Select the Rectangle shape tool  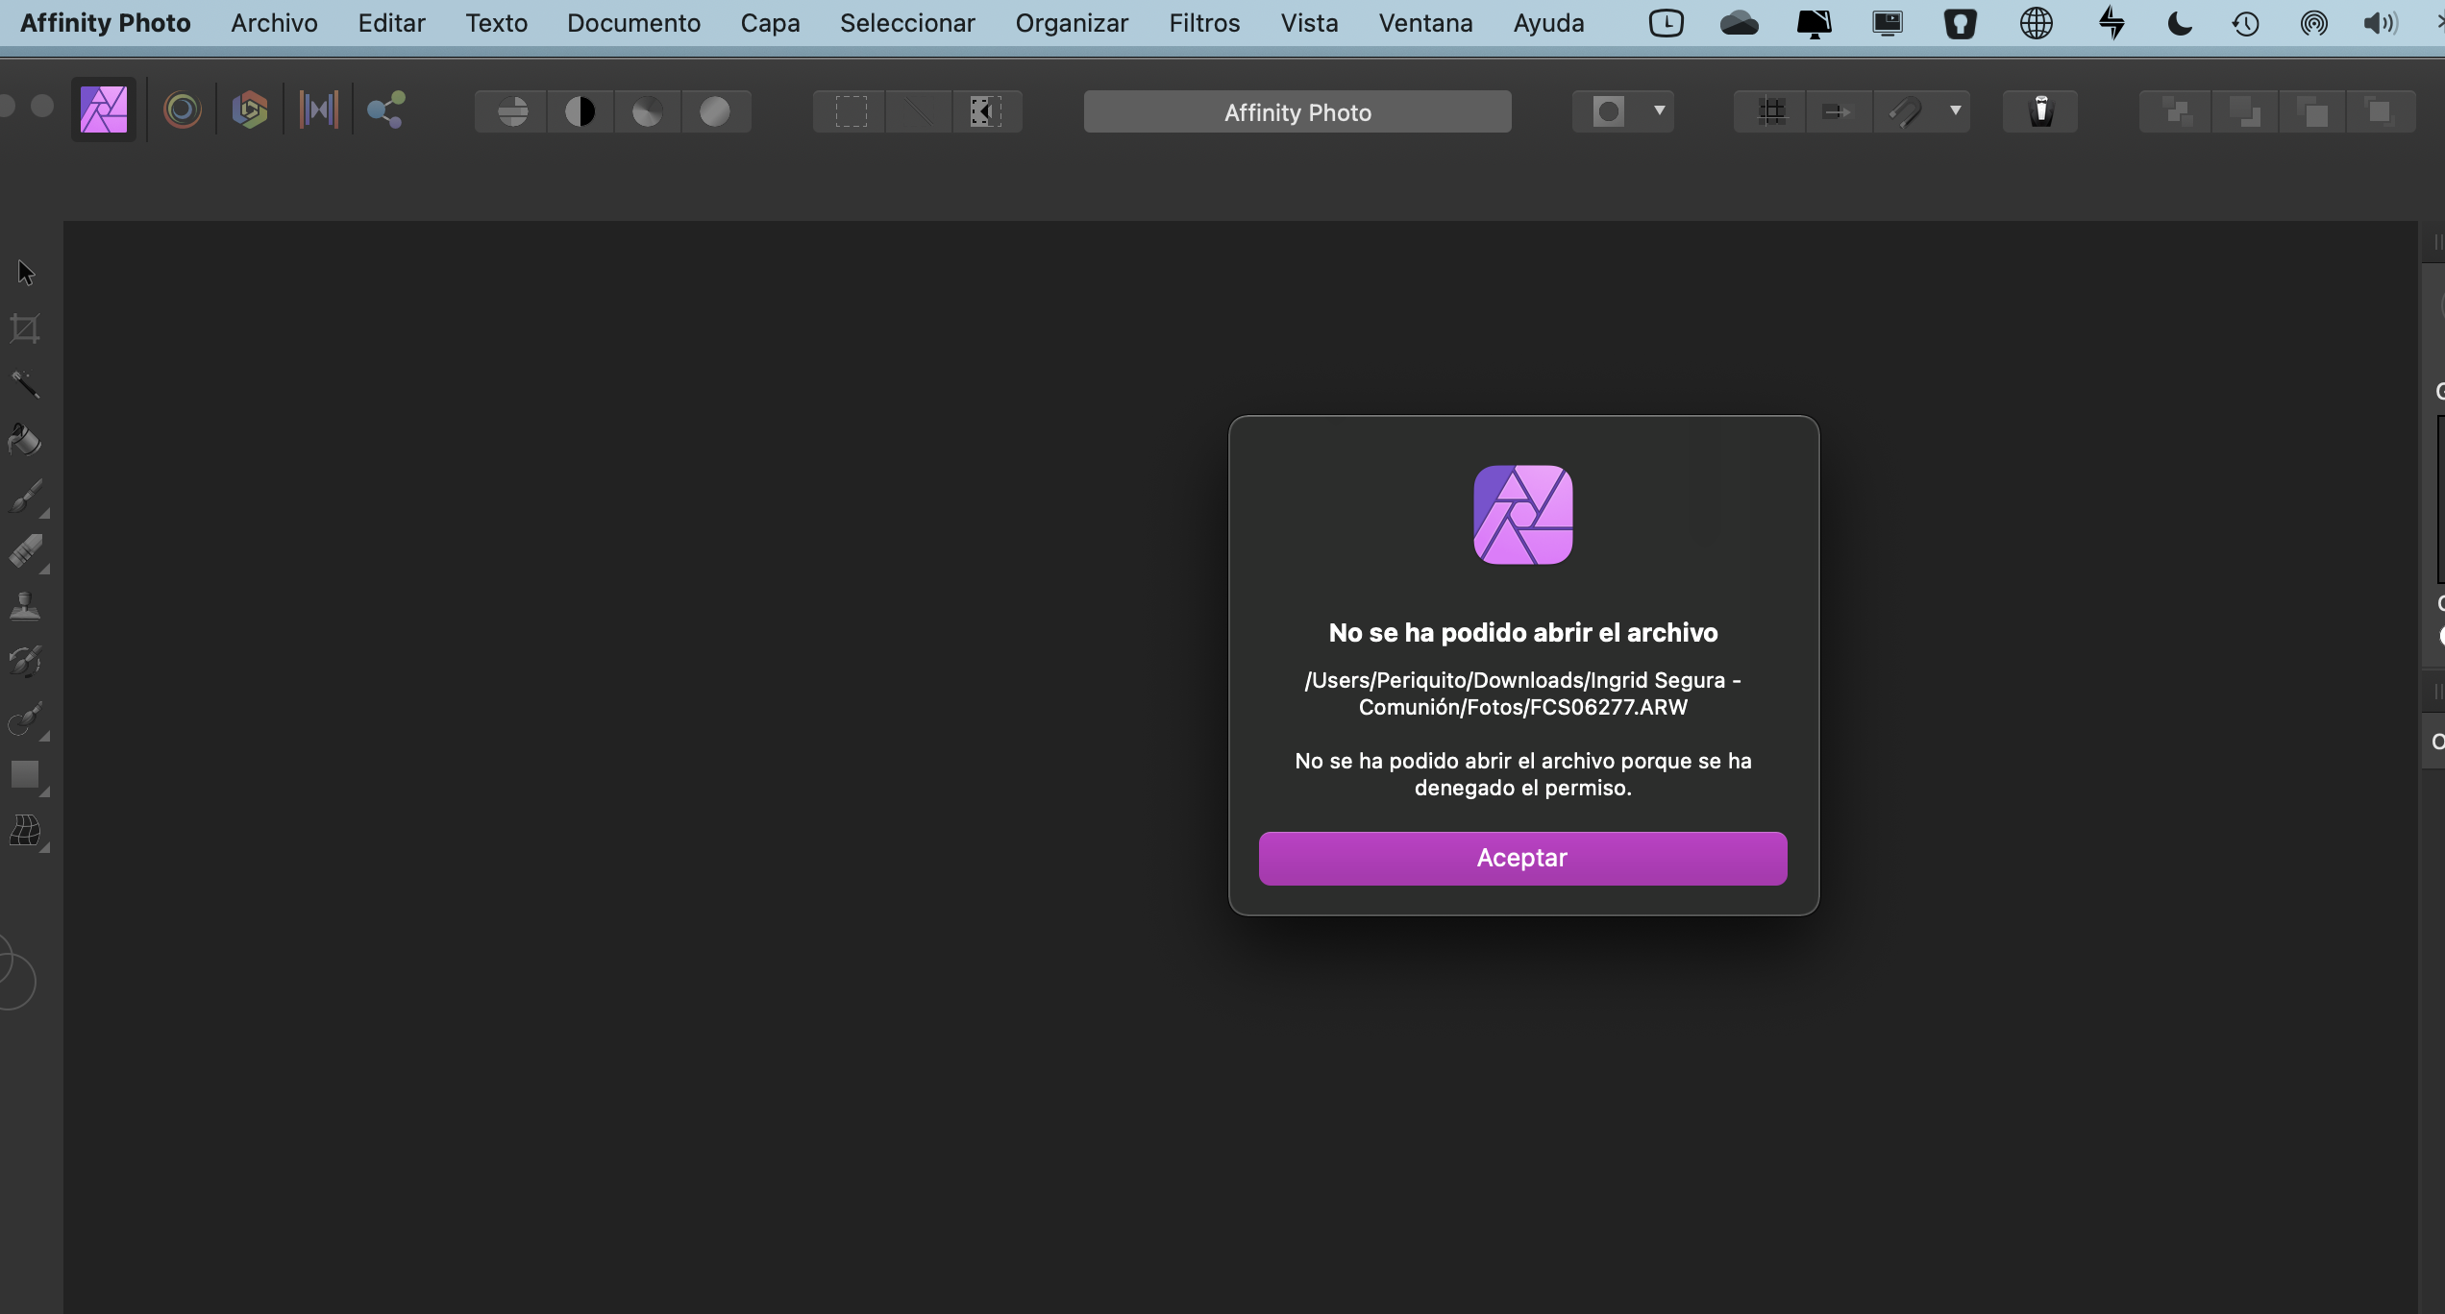pos(26,775)
